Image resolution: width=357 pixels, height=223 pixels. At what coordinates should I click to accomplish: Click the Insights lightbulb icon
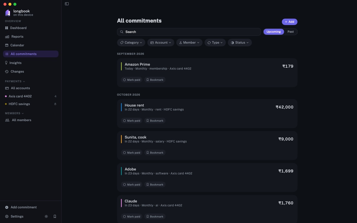(6, 63)
